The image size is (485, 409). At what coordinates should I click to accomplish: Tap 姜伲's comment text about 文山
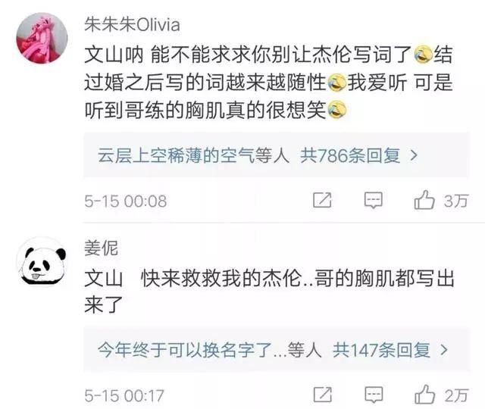pos(269,292)
